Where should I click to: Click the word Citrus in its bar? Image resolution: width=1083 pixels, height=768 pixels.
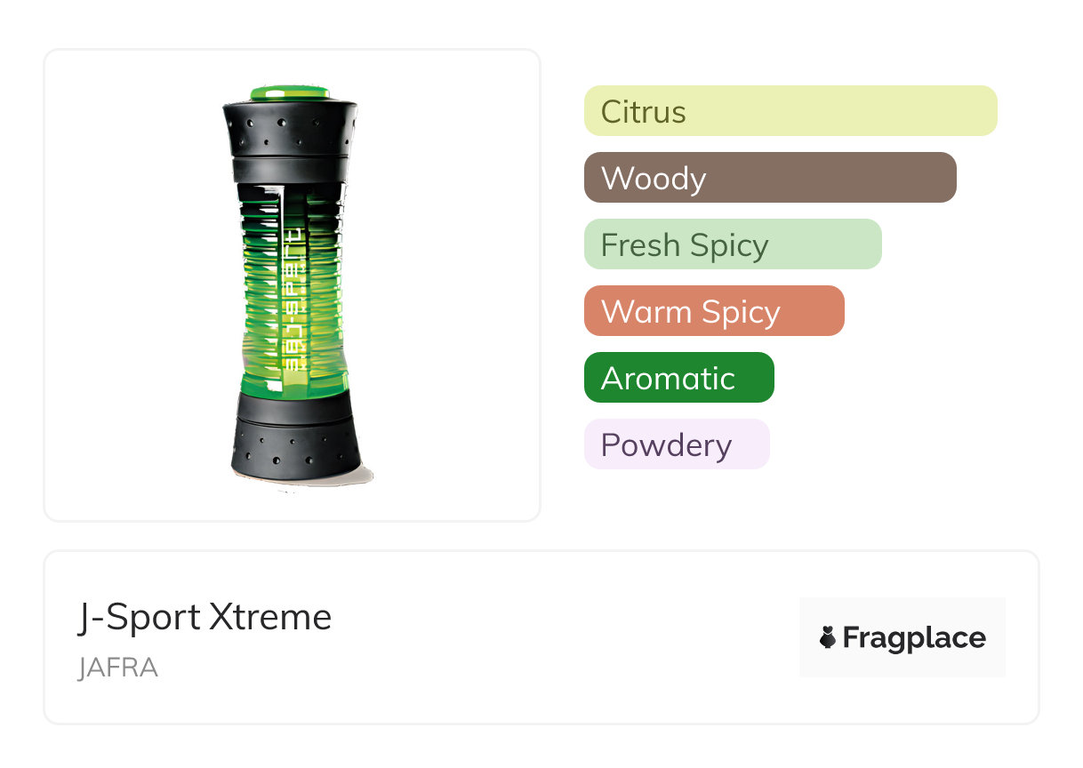pos(643,112)
